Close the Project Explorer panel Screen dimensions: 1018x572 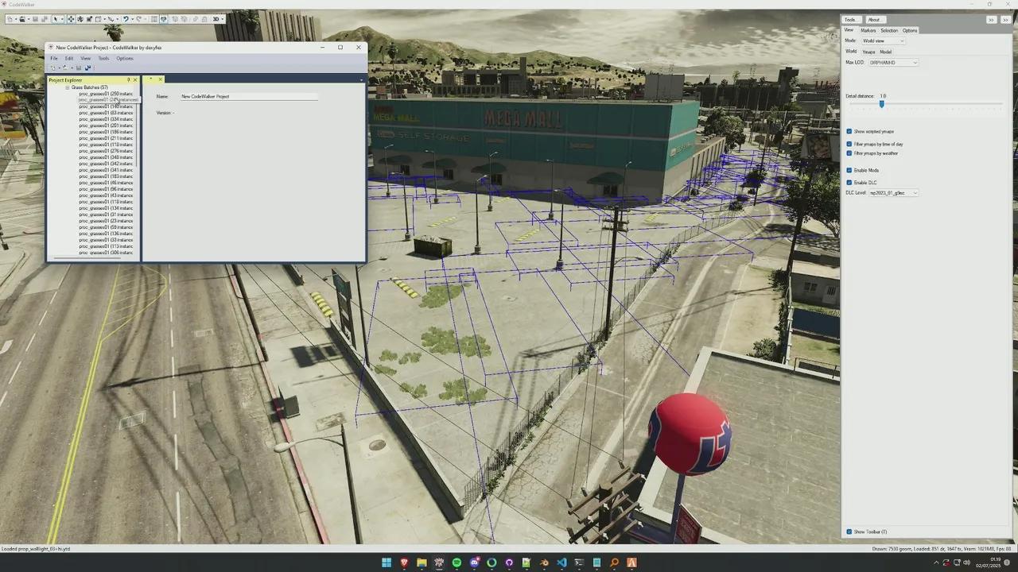pyautogui.click(x=135, y=80)
